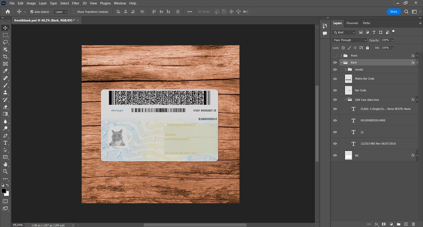Click the Bar Code layer thumbnail
The image size is (423, 227).
pos(348,90)
